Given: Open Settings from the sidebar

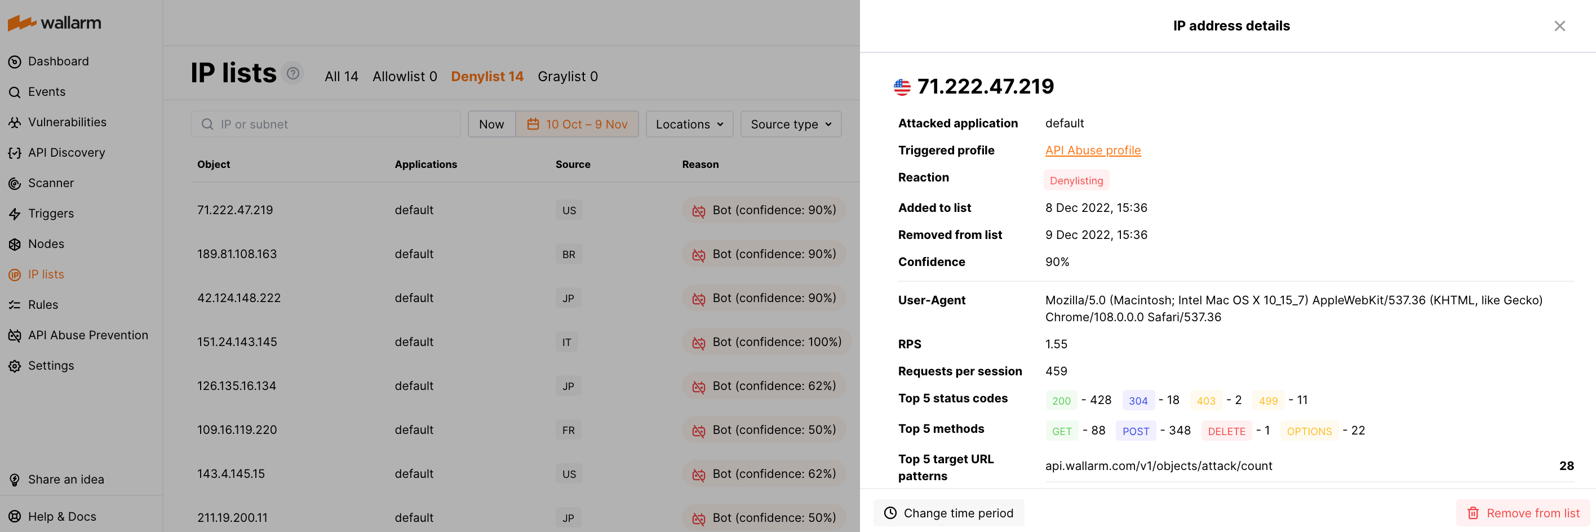Looking at the screenshot, I should pyautogui.click(x=51, y=365).
